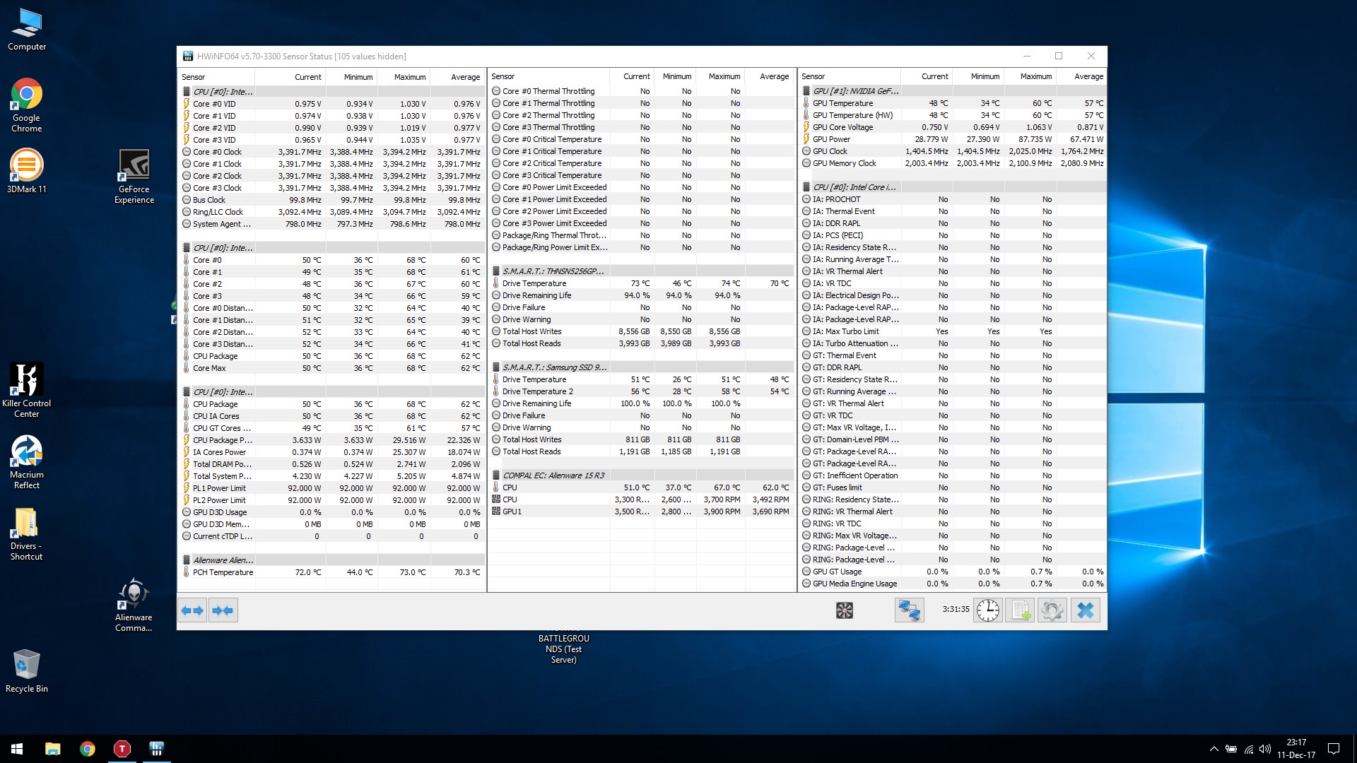This screenshot has width=1357, height=763.
Task: Select the GPU Media Engine Usage row
Action: coord(953,584)
